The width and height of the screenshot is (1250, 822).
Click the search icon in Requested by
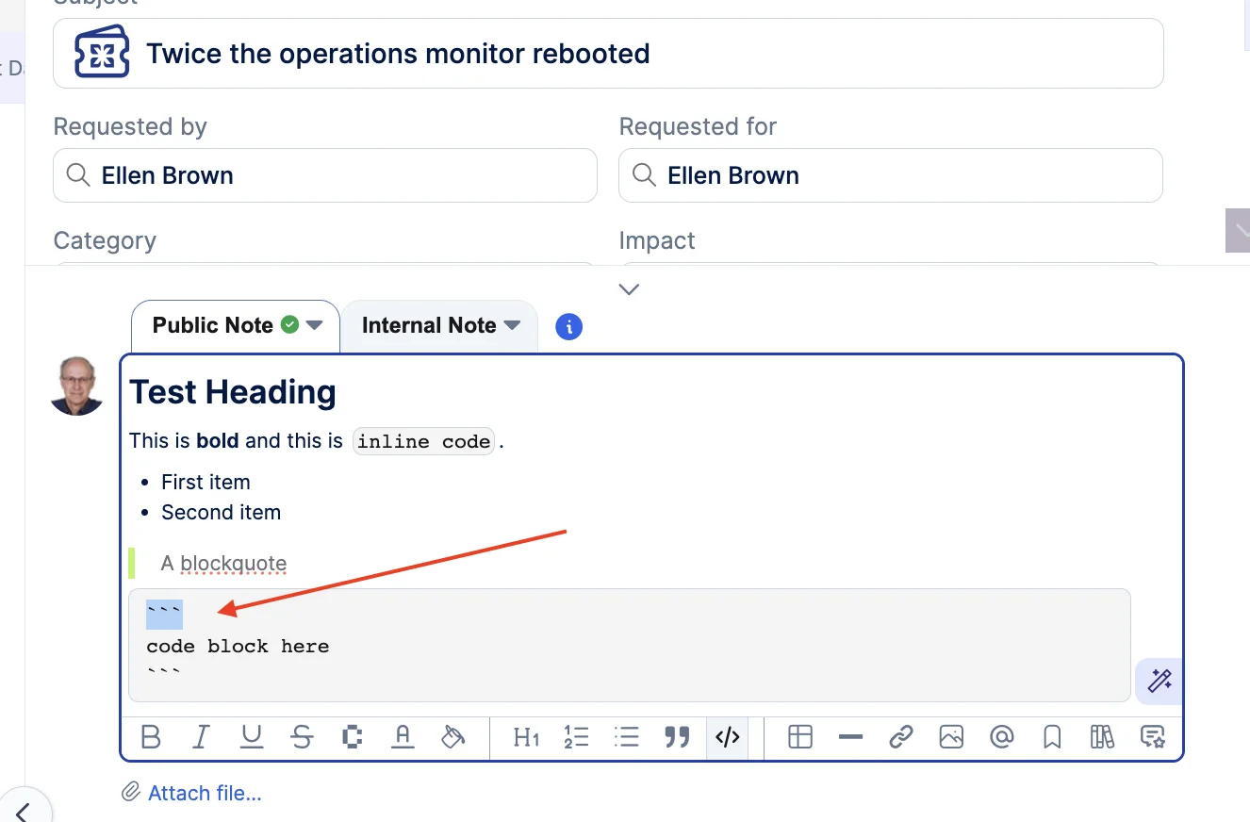(78, 175)
